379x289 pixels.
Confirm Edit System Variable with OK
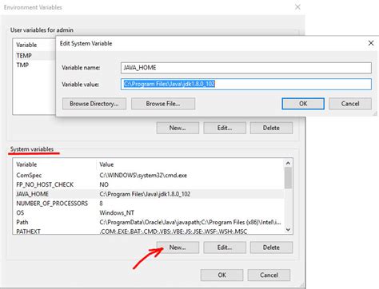pos(303,104)
